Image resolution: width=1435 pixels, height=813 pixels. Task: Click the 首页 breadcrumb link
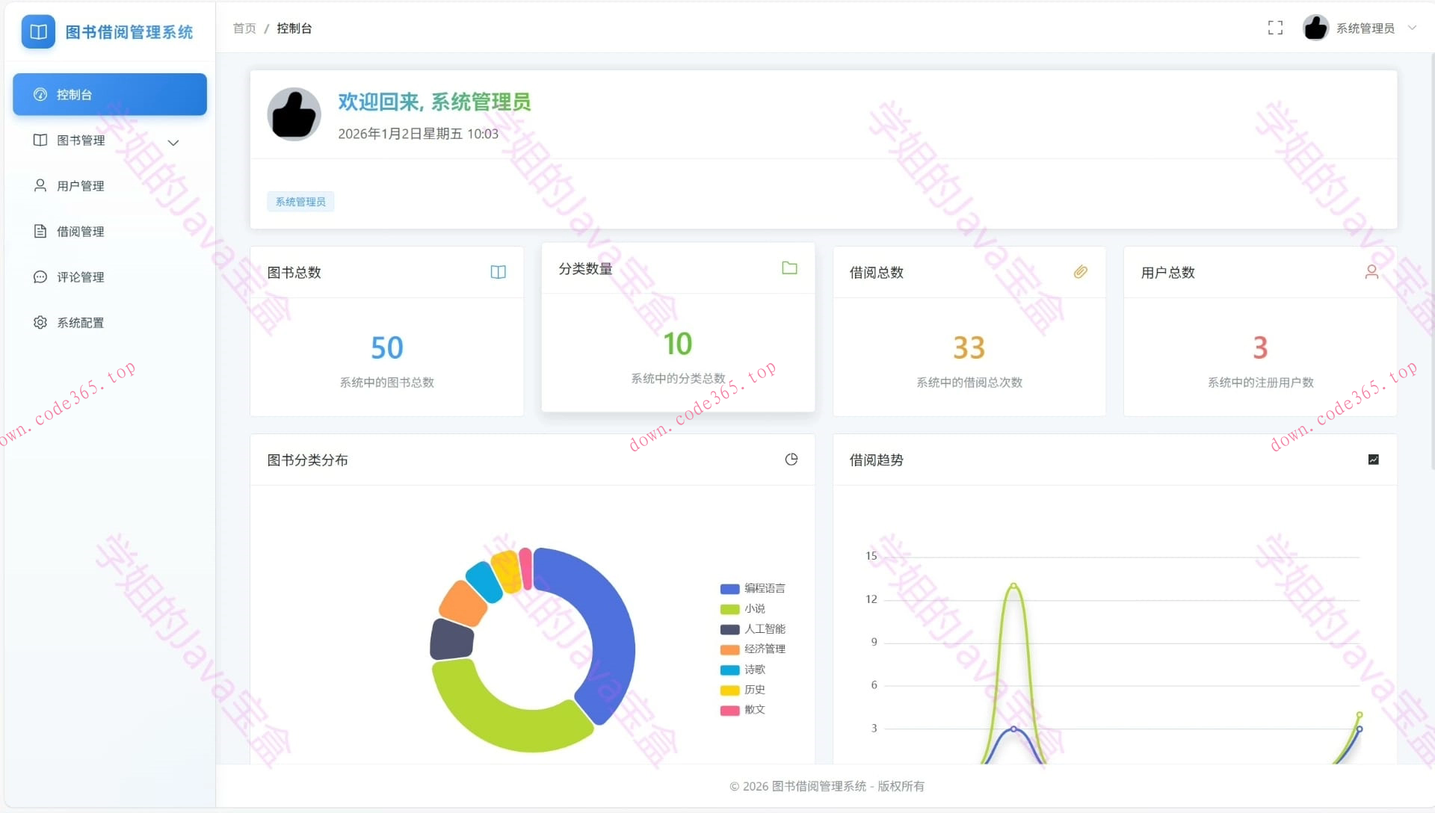coord(244,28)
